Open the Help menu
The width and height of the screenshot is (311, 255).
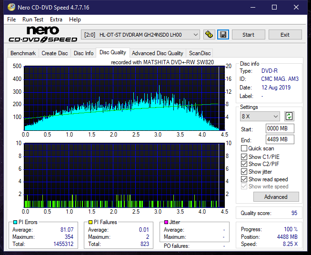click(x=75, y=20)
